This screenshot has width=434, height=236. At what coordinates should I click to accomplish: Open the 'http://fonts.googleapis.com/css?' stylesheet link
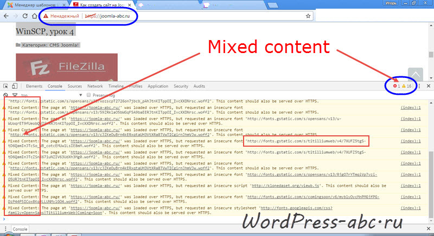[296, 208]
